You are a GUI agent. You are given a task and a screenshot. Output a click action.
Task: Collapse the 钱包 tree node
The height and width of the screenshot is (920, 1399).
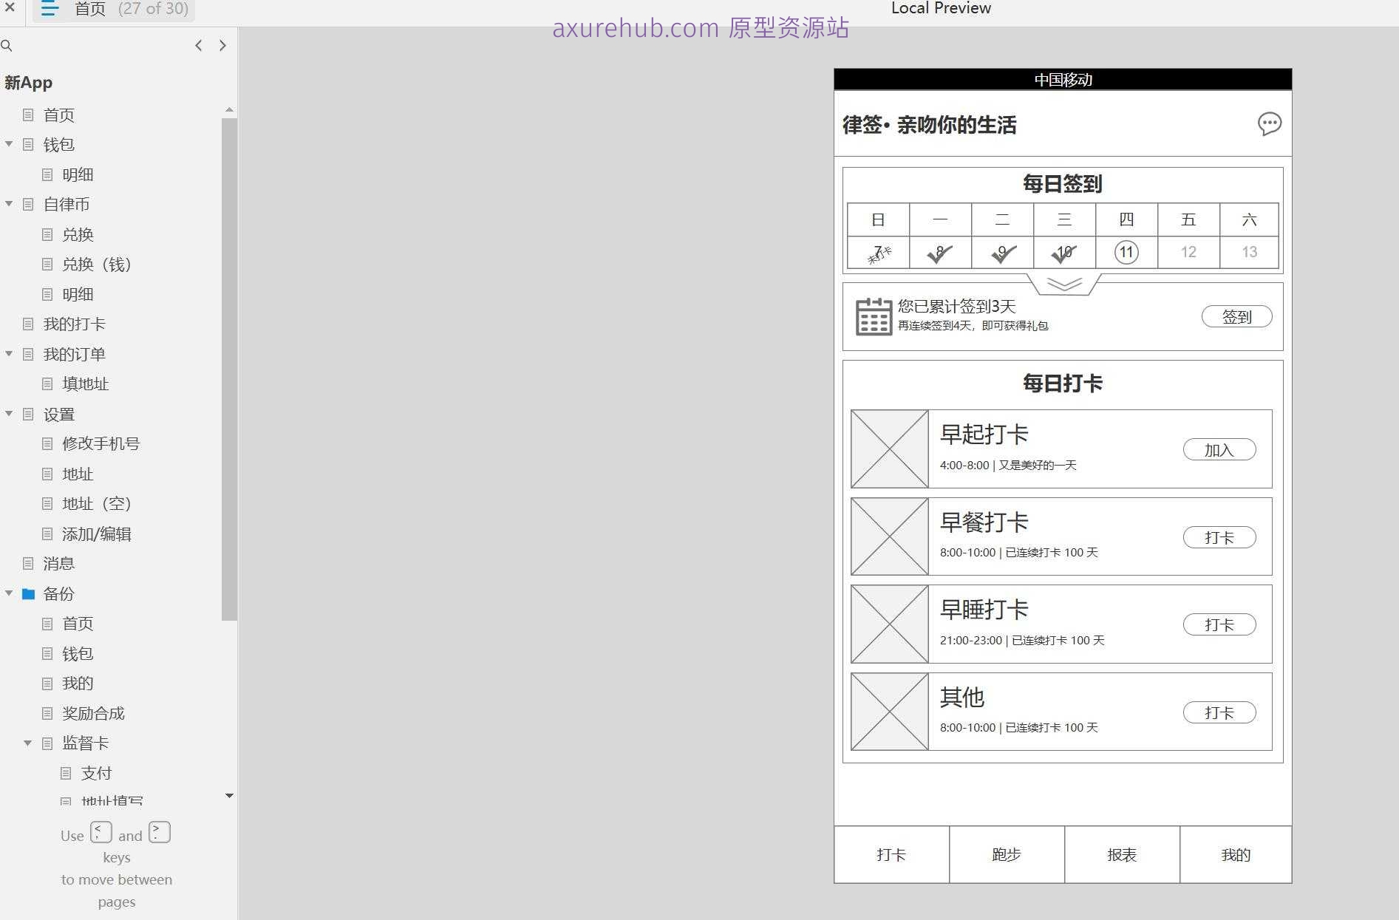(x=9, y=144)
